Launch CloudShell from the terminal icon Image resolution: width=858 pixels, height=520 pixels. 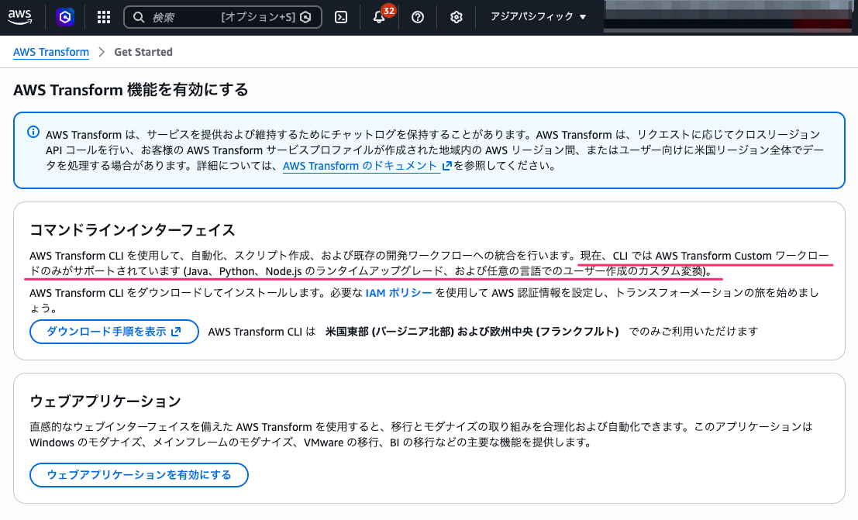(x=341, y=16)
